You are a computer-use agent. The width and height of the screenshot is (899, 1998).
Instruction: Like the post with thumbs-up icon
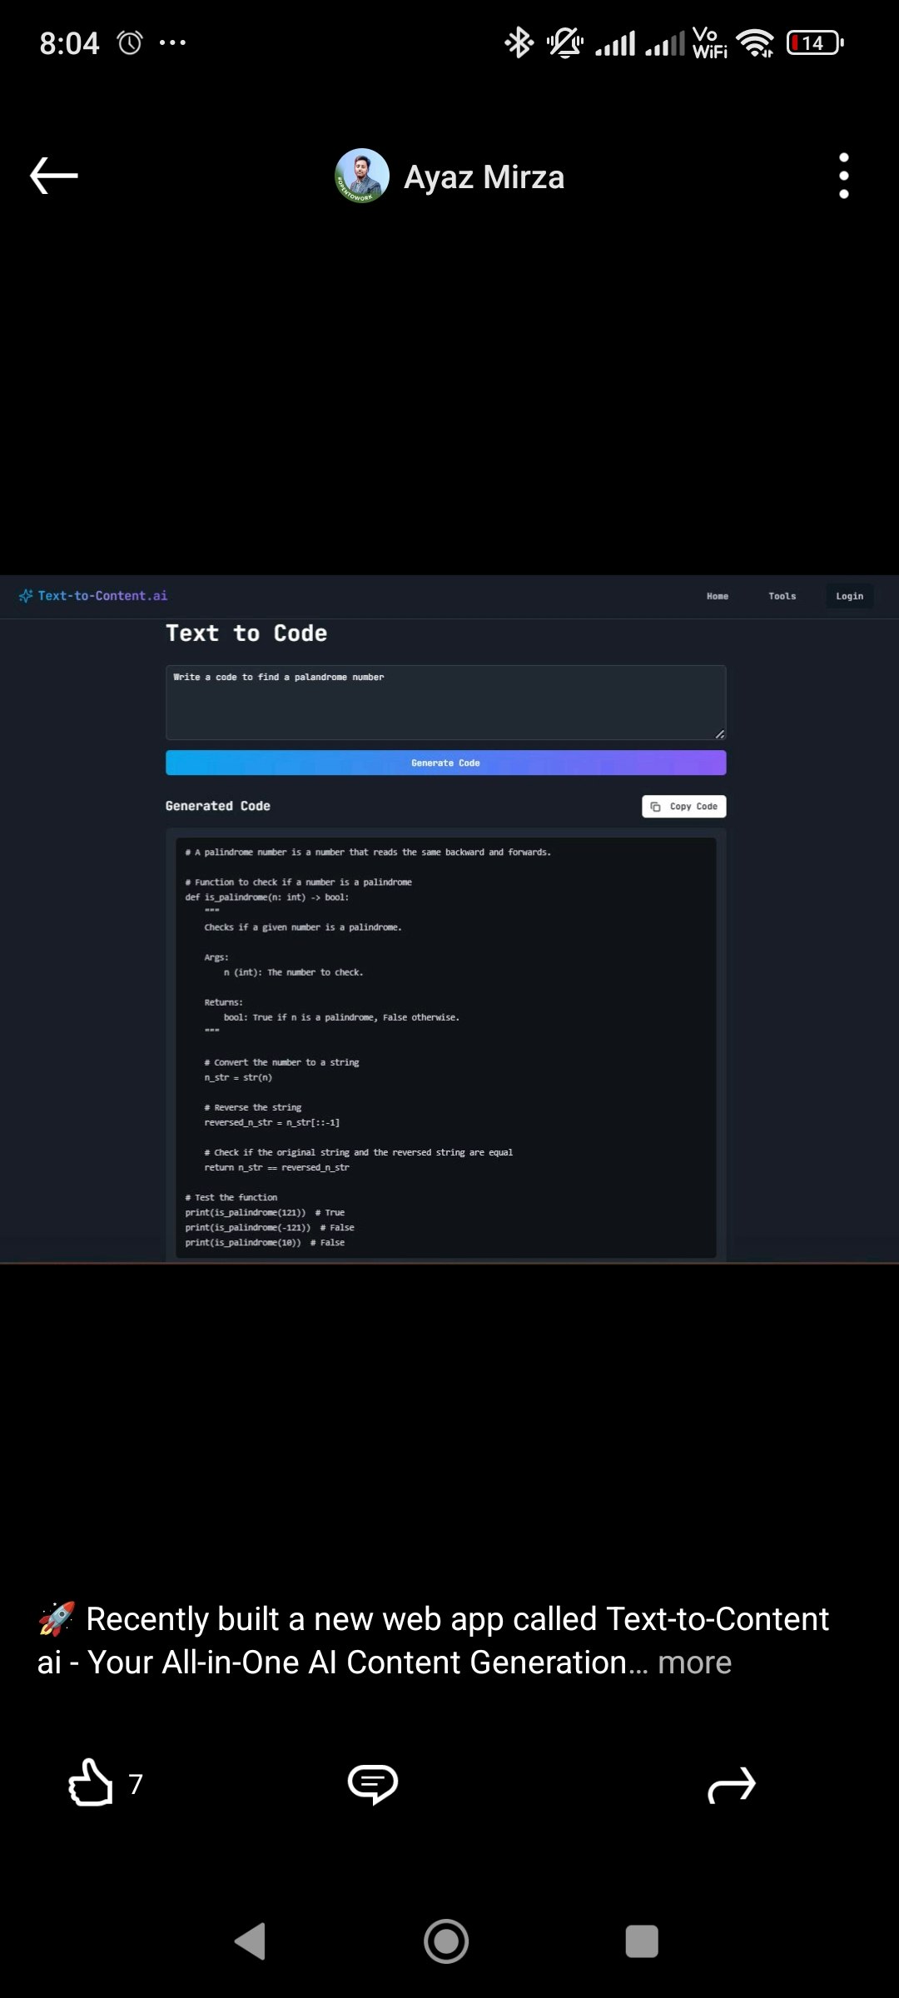click(x=90, y=1782)
